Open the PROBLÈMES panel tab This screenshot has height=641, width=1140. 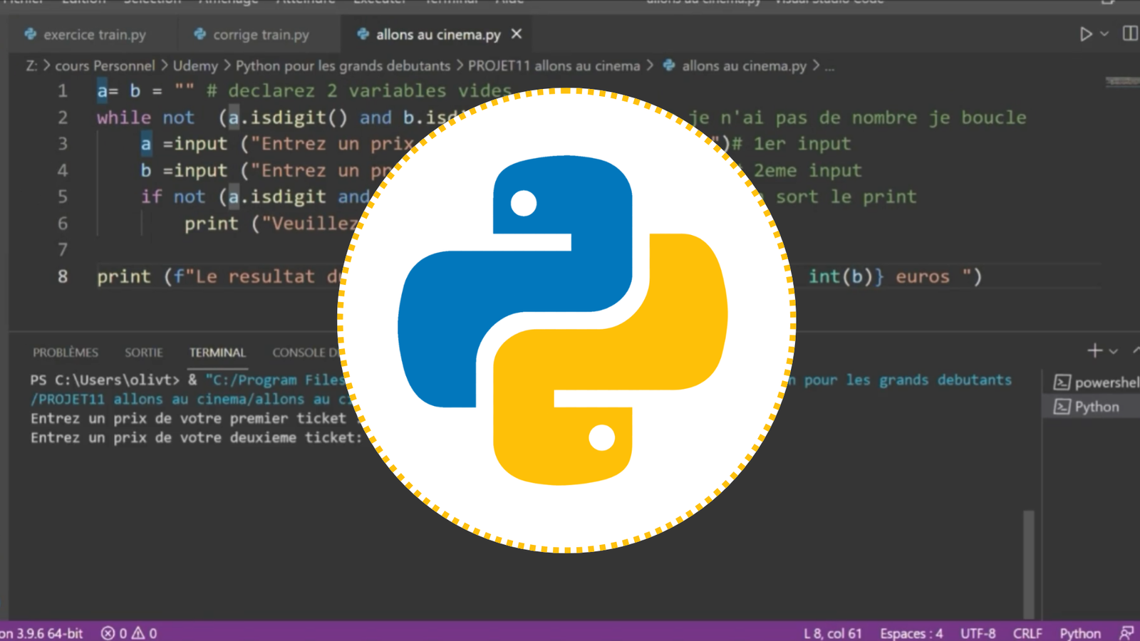pyautogui.click(x=65, y=352)
